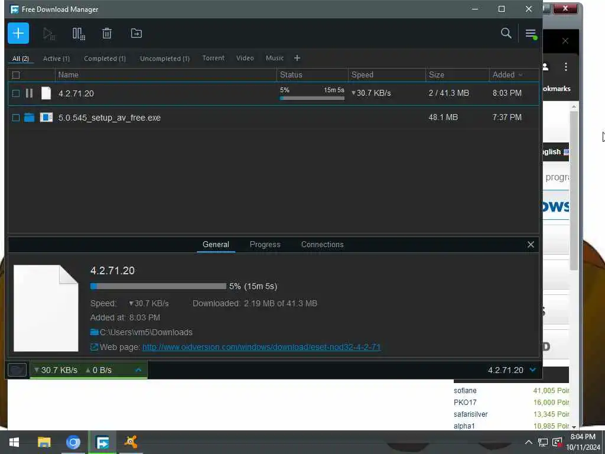The image size is (605, 454).
Task: Open folder icon for 5.0.545_setup_av_free.exe
Action: pyautogui.click(x=30, y=118)
